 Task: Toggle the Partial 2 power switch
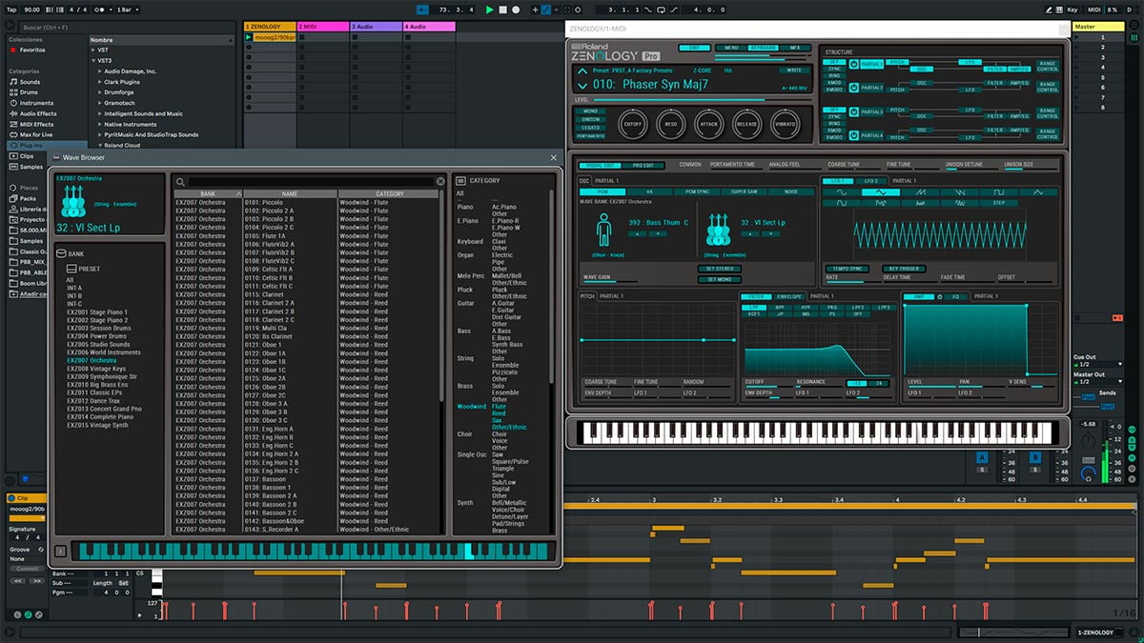tap(854, 88)
